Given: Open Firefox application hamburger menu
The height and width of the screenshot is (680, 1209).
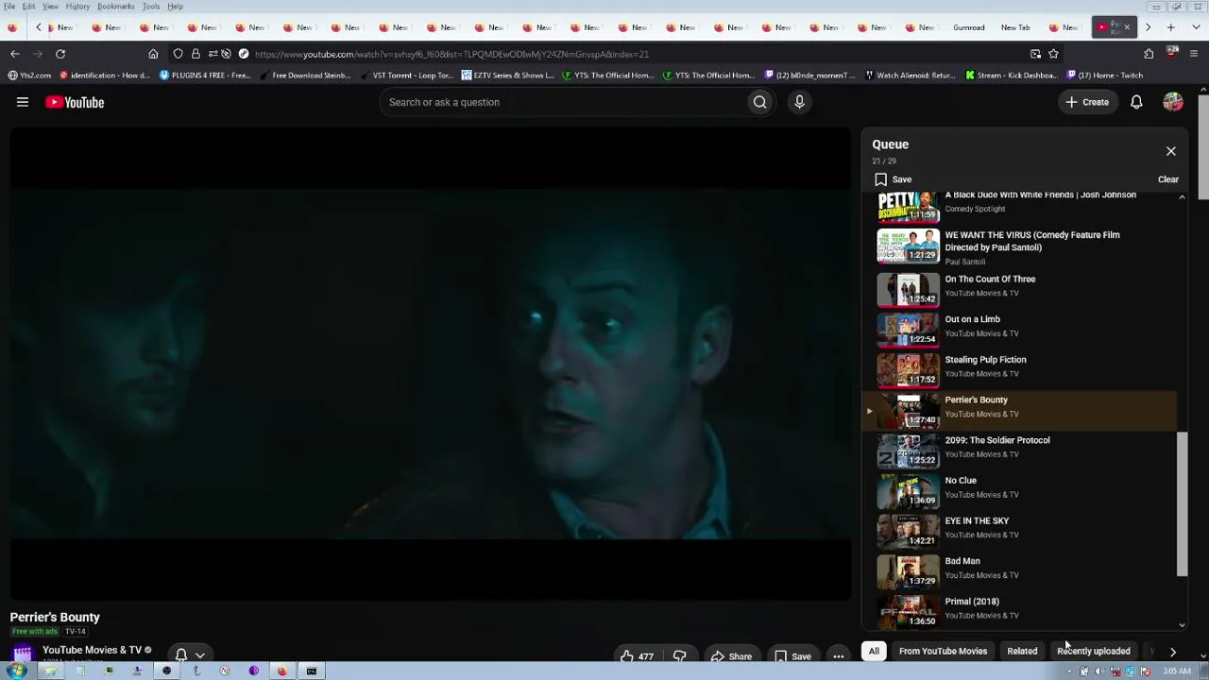Looking at the screenshot, I should coord(1194,54).
